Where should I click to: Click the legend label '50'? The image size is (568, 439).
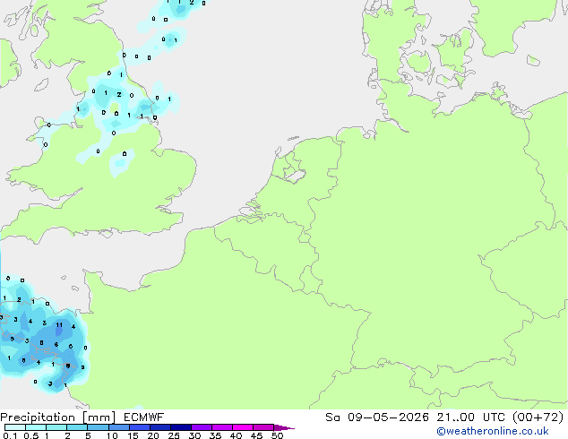[x=278, y=435]
